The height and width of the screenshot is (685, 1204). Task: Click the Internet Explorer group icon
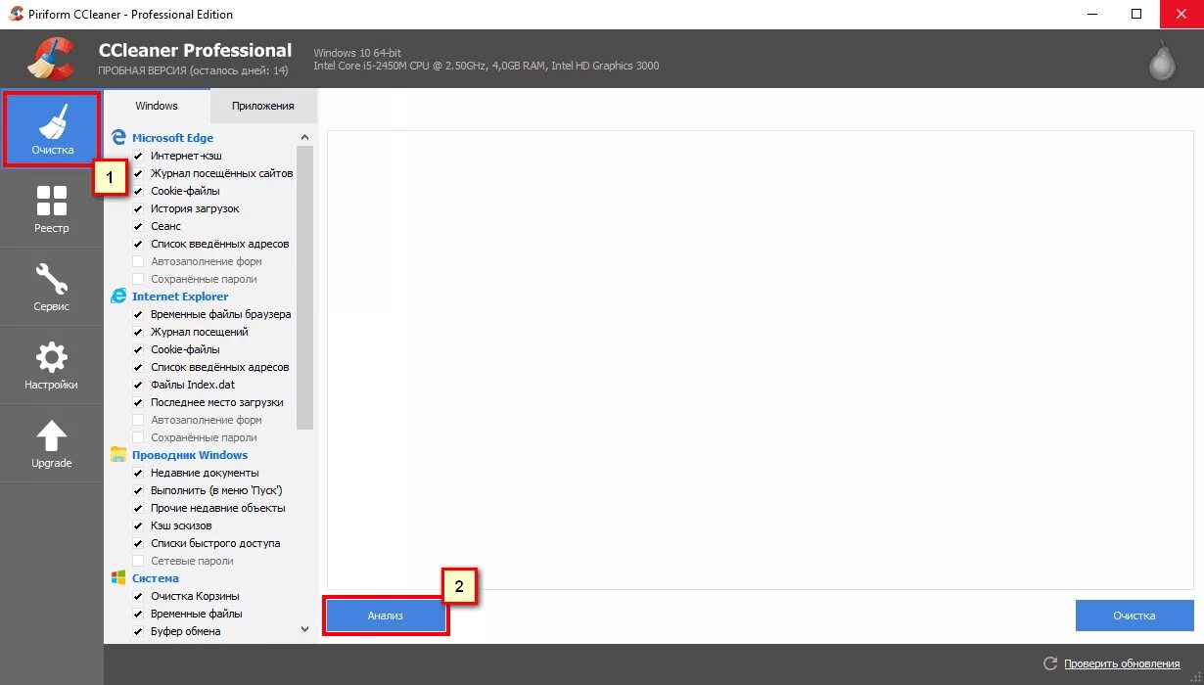click(x=118, y=296)
